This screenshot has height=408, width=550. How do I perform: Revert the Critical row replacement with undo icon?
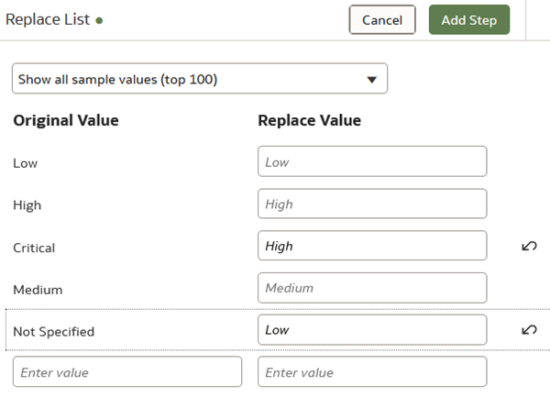(x=529, y=246)
